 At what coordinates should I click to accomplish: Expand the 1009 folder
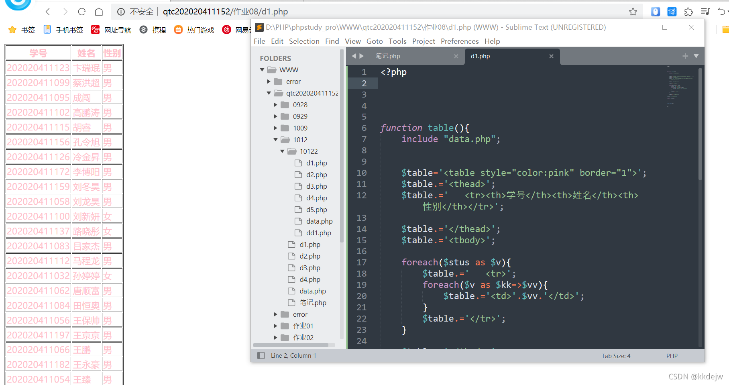(276, 128)
